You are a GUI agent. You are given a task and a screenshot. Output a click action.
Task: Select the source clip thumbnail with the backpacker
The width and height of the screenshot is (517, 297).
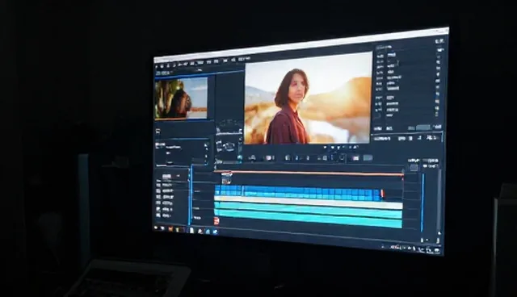click(x=181, y=98)
